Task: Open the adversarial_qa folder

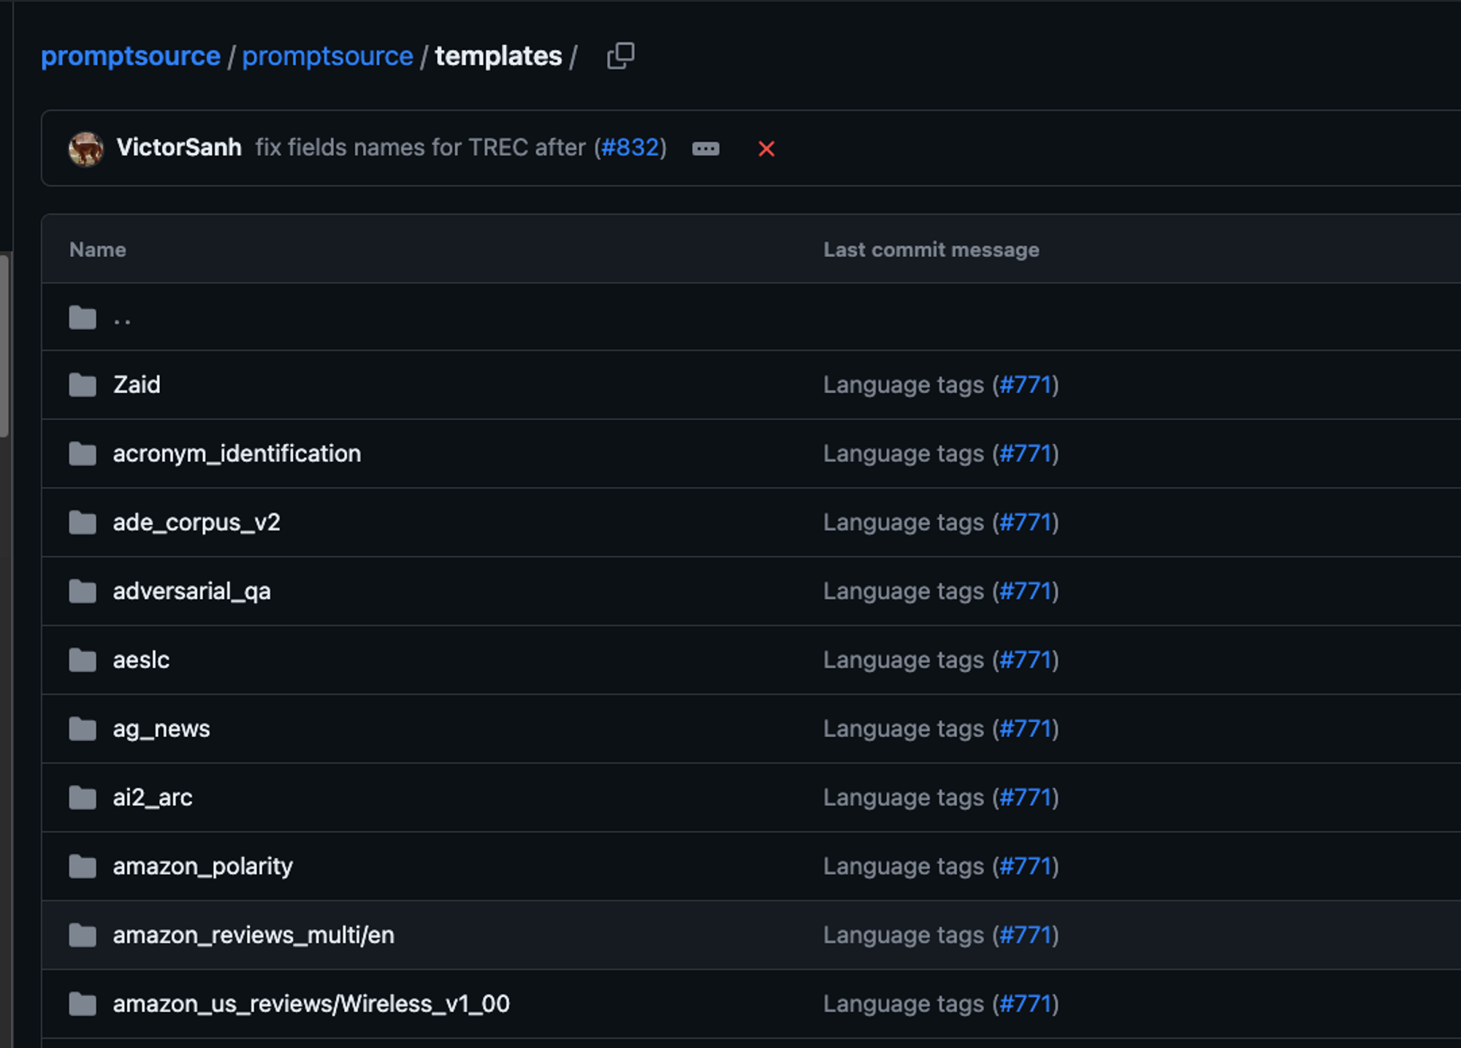Action: tap(191, 591)
